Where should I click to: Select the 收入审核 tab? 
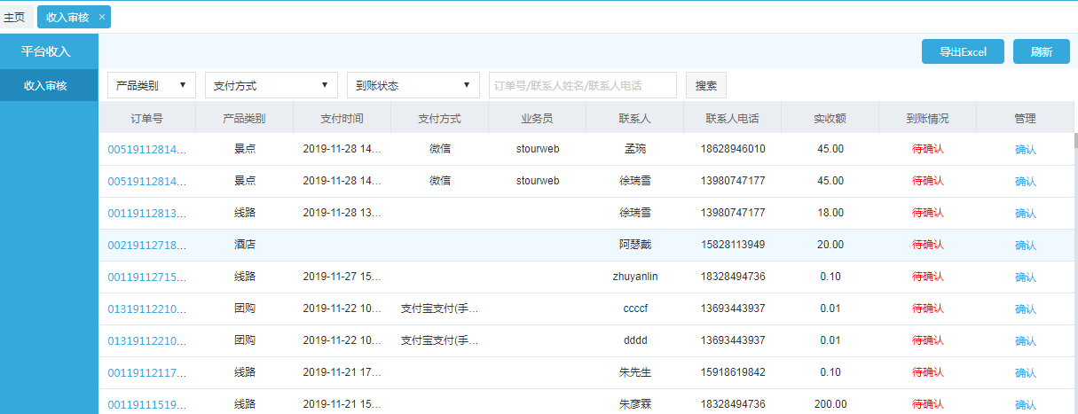[67, 17]
